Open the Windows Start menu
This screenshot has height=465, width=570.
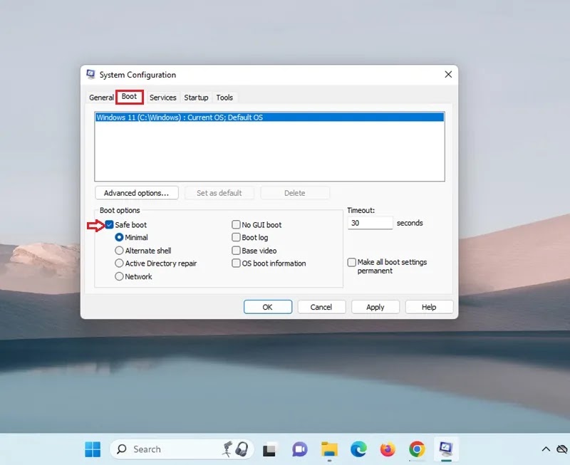pos(93,449)
